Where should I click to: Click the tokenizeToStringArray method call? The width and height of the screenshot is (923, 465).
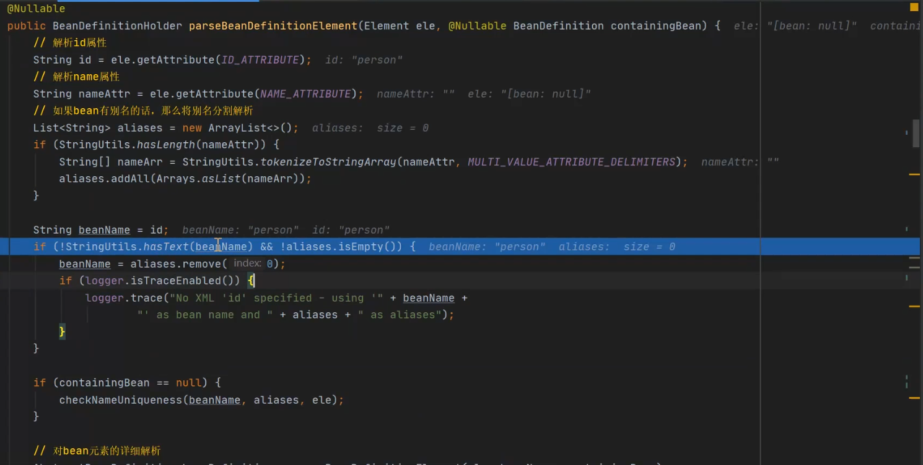328,162
